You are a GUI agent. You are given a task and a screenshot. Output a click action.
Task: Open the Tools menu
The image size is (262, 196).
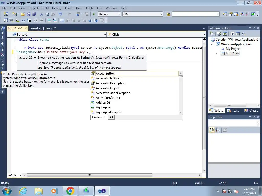89,8
